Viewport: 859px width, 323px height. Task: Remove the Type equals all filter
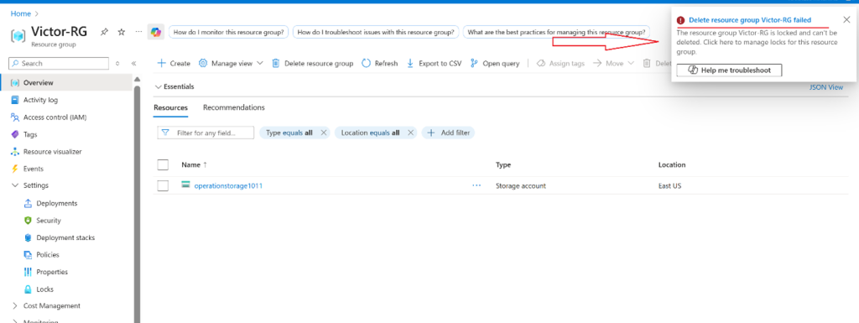323,133
